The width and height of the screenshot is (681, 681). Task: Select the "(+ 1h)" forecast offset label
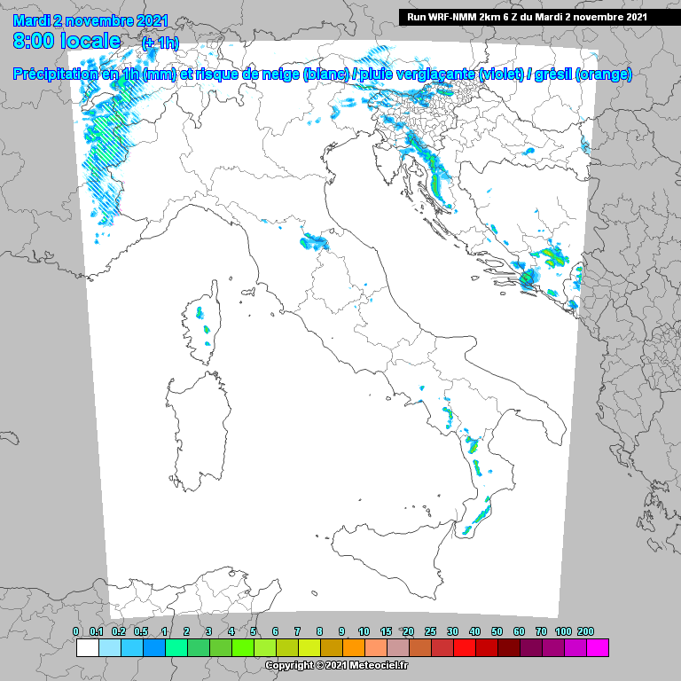click(x=160, y=43)
